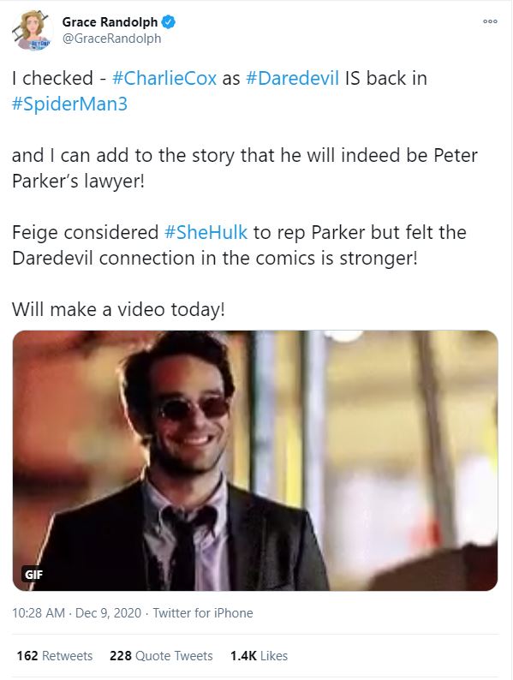The height and width of the screenshot is (680, 513).
Task: Click the blue verified badge
Action: click(x=168, y=21)
